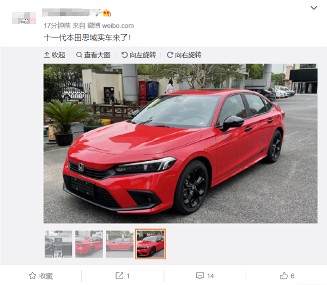This screenshot has height=285, width=327.
Task: Click the counterclockwise rotate arrow icon
Action: coord(124,55)
